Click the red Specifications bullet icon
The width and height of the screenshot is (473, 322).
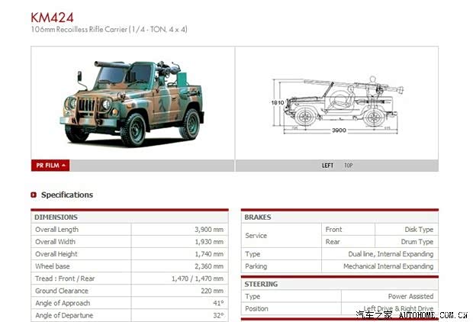34,195
